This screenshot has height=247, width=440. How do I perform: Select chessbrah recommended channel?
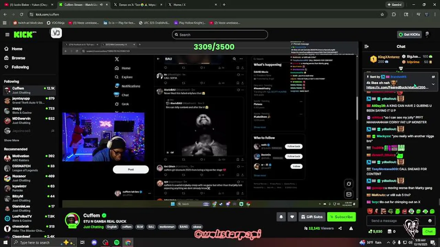(29, 228)
